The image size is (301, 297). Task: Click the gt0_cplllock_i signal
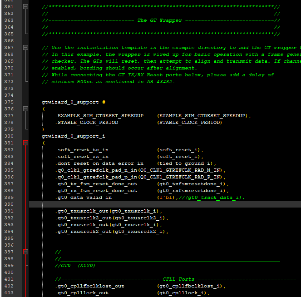(x=182, y=293)
